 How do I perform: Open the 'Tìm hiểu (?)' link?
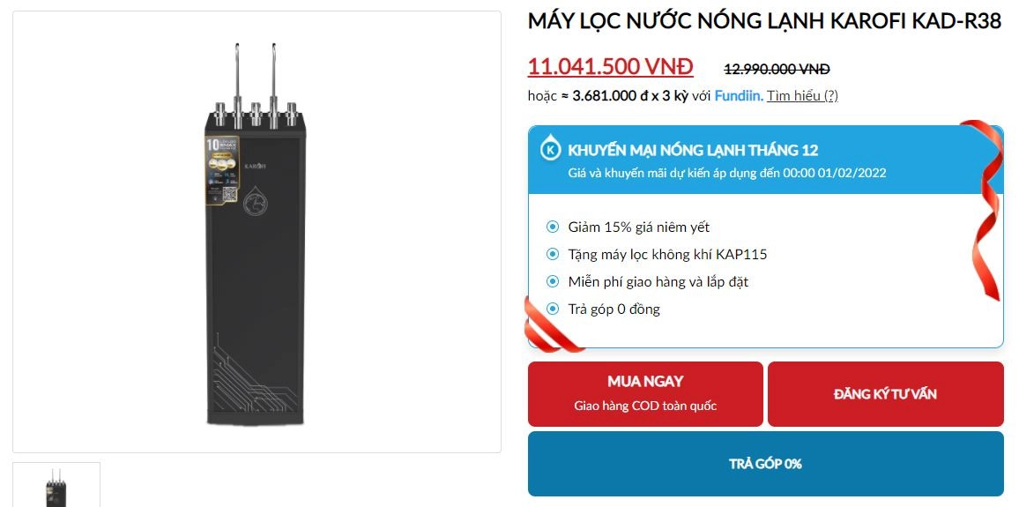pyautogui.click(x=801, y=95)
